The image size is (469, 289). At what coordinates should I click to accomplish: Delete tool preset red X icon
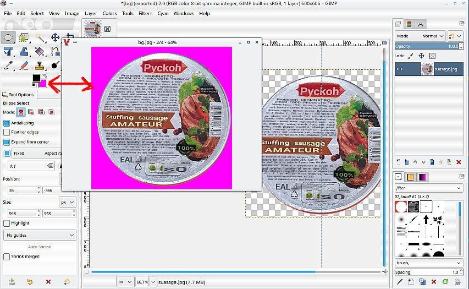pos(48,281)
